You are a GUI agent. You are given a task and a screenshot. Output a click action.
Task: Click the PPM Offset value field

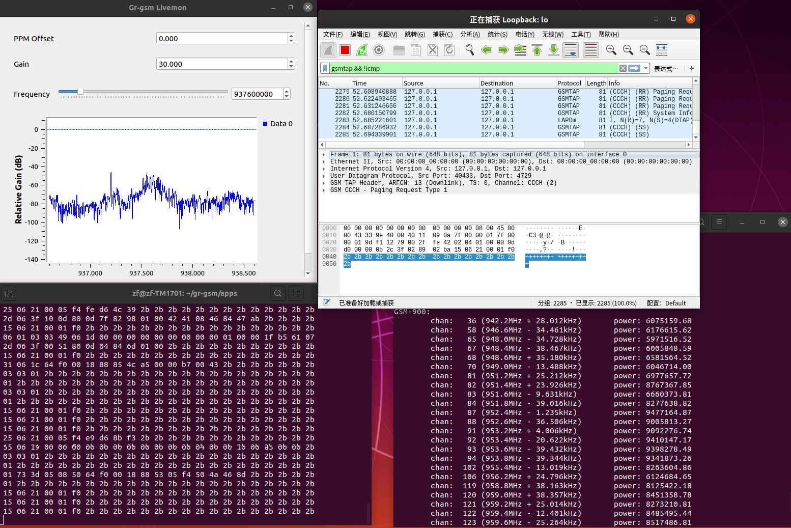222,38
